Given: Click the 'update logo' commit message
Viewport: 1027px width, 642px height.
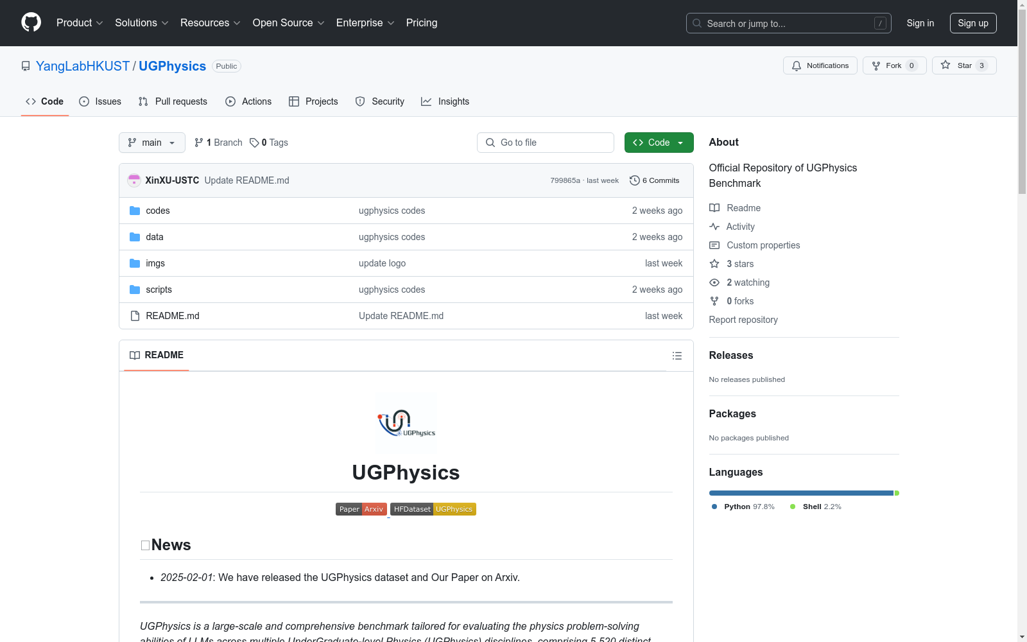Looking at the screenshot, I should (x=382, y=263).
